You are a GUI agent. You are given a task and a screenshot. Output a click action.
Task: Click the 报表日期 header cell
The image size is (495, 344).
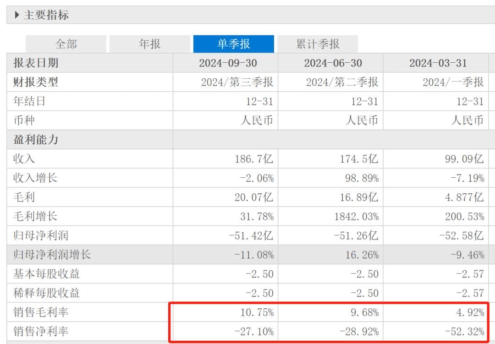[36, 63]
